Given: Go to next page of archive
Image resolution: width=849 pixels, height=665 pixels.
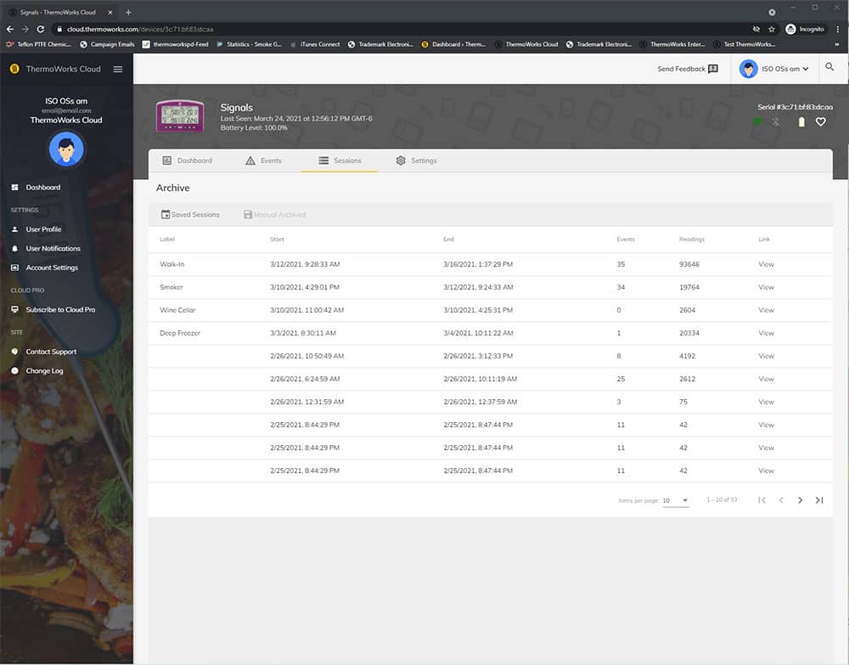Looking at the screenshot, I should [800, 500].
